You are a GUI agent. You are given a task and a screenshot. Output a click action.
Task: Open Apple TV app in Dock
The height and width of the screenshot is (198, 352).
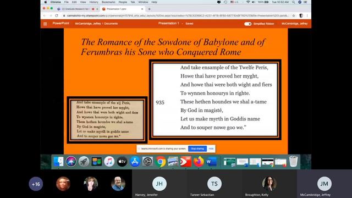click(x=122, y=162)
